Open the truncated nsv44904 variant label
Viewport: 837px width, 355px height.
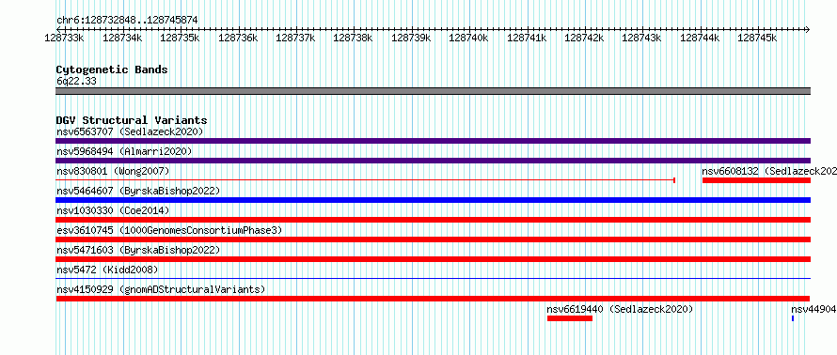(813, 309)
